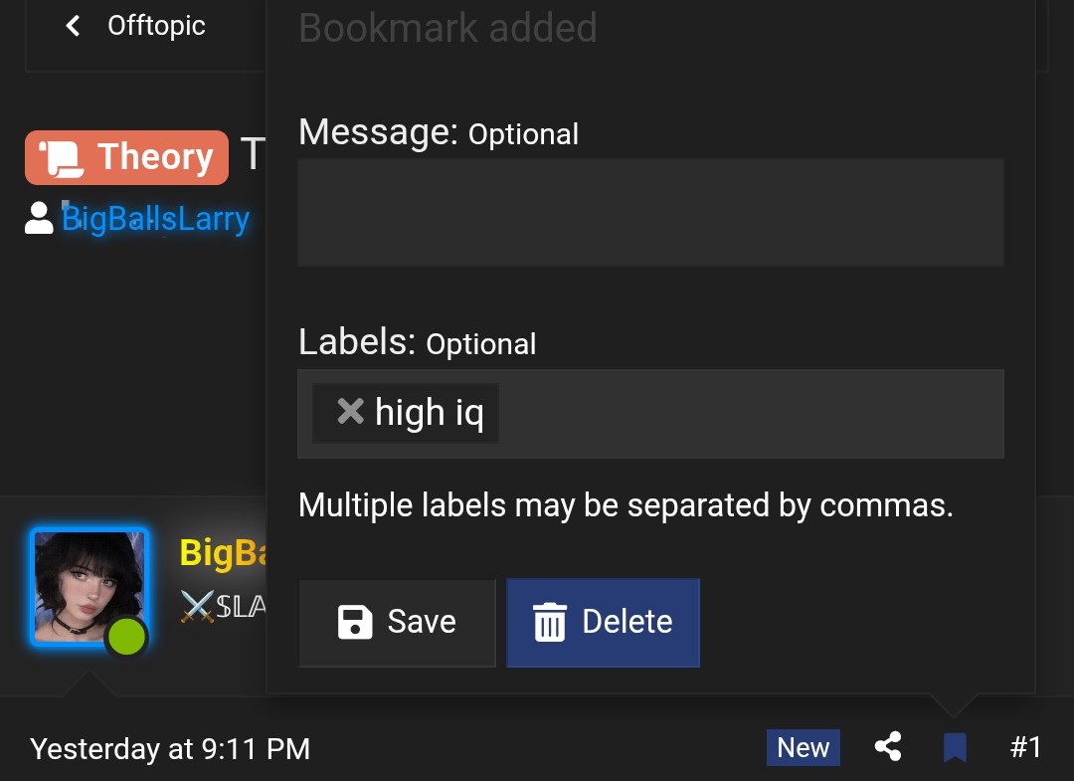Click the empty area of Labels field
Image resolution: width=1074 pixels, height=781 pixels.
pos(750,414)
